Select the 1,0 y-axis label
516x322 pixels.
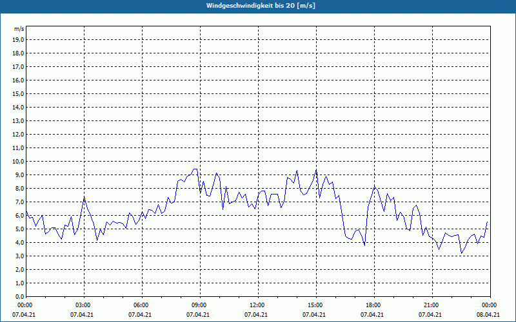click(19, 283)
